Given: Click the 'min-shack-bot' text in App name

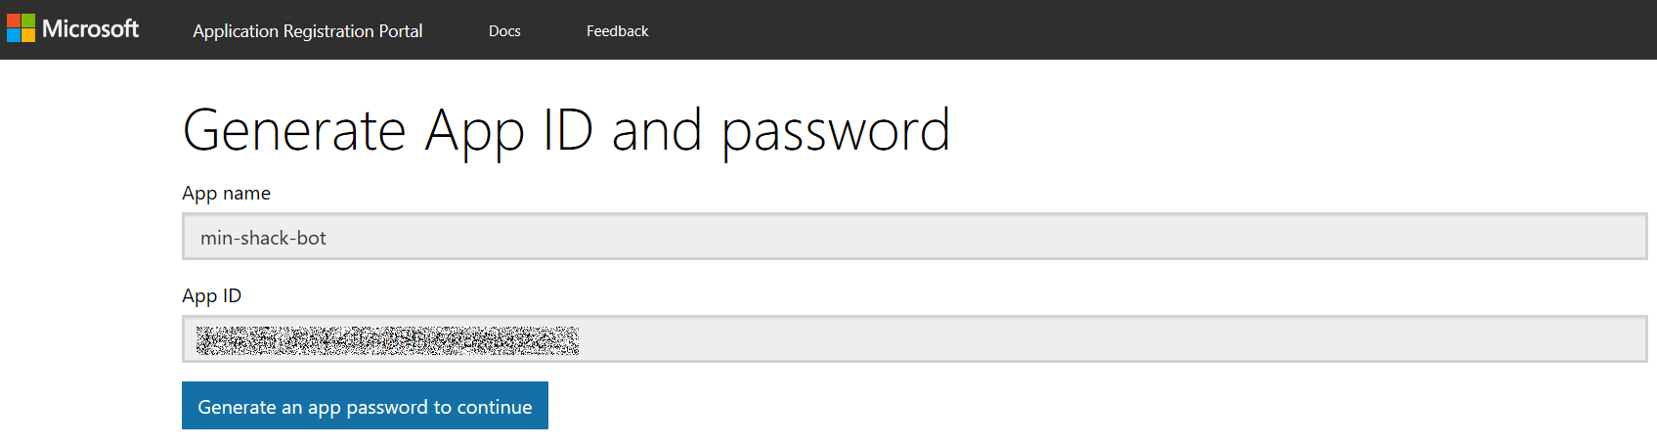Looking at the screenshot, I should pos(263,238).
